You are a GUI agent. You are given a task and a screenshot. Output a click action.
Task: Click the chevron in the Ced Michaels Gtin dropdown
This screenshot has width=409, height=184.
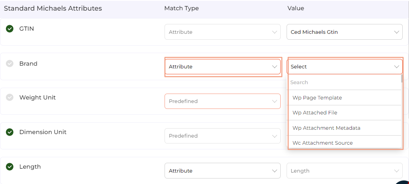click(396, 32)
